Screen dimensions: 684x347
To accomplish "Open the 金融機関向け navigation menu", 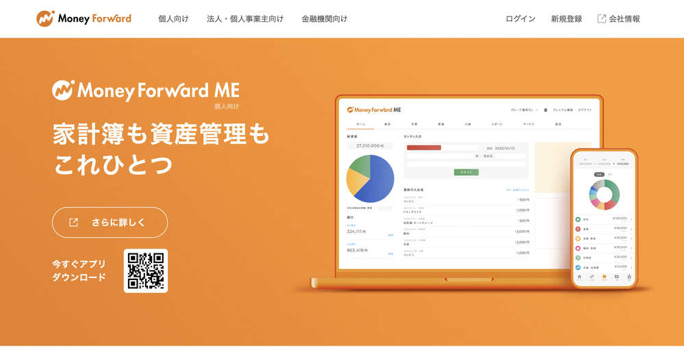I will pos(325,18).
